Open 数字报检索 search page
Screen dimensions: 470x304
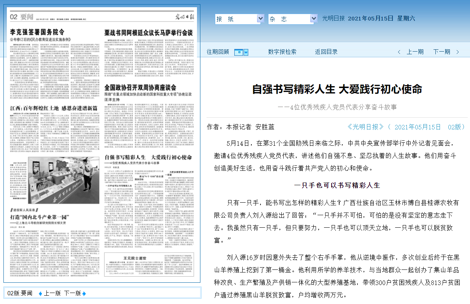pos(282,52)
